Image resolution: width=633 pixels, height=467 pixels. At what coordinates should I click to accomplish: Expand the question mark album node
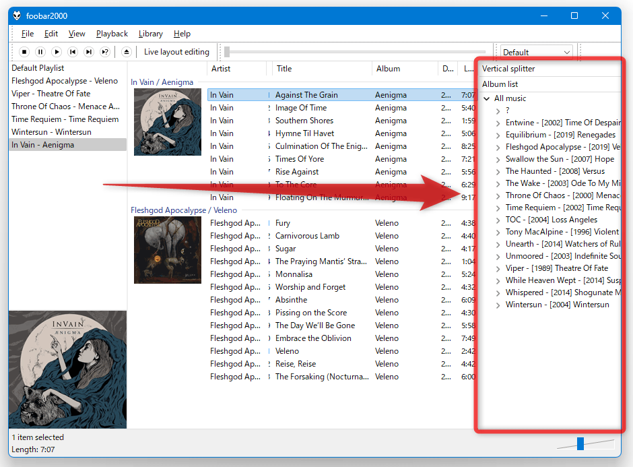coord(498,111)
